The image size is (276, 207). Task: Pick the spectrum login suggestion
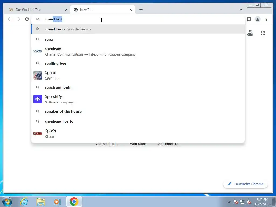click(138, 87)
